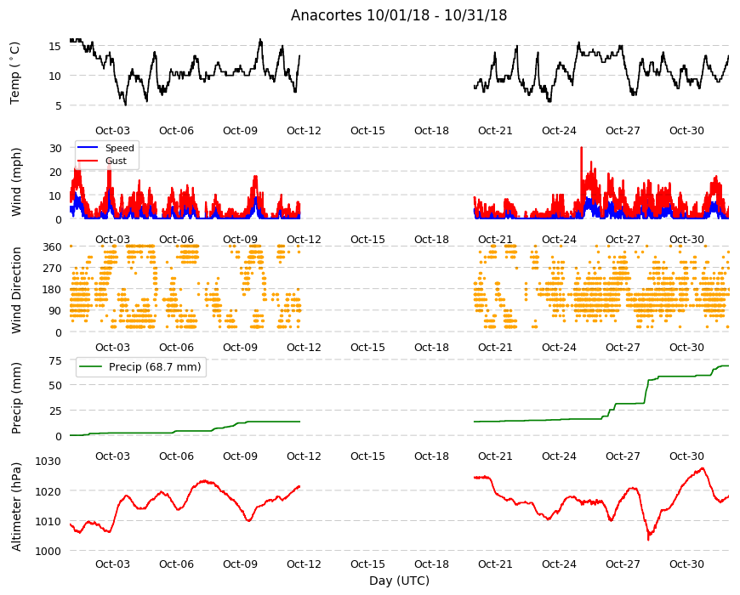This screenshot has width=740, height=595.
Task: Click the altimeter minimum point near Oct-28
Action: tap(648, 539)
